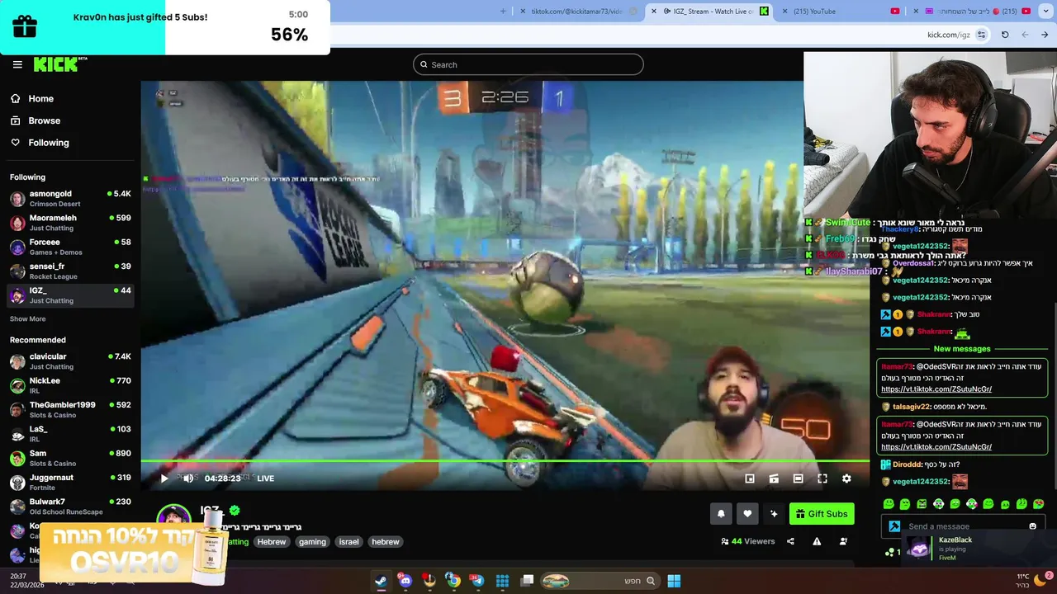Click the sparkle subscribe button
The width and height of the screenshot is (1057, 594).
pos(774,514)
